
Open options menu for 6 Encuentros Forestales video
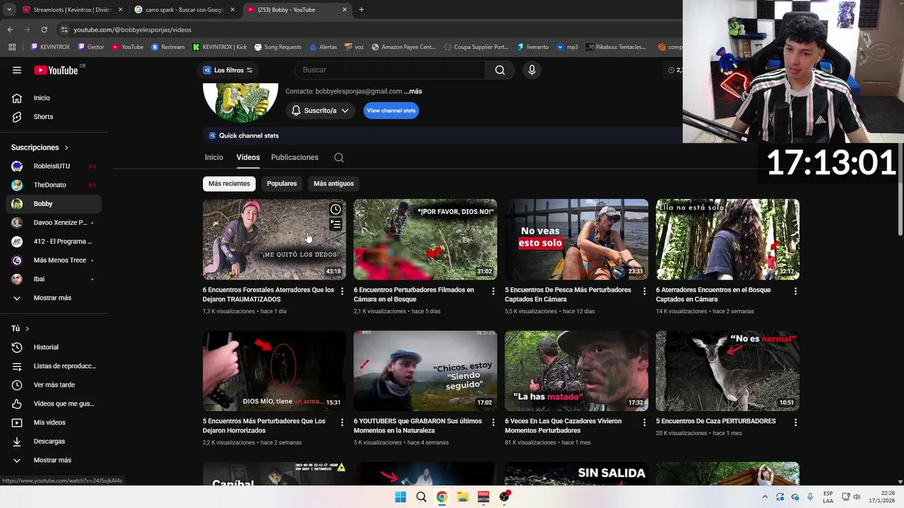pyautogui.click(x=343, y=291)
